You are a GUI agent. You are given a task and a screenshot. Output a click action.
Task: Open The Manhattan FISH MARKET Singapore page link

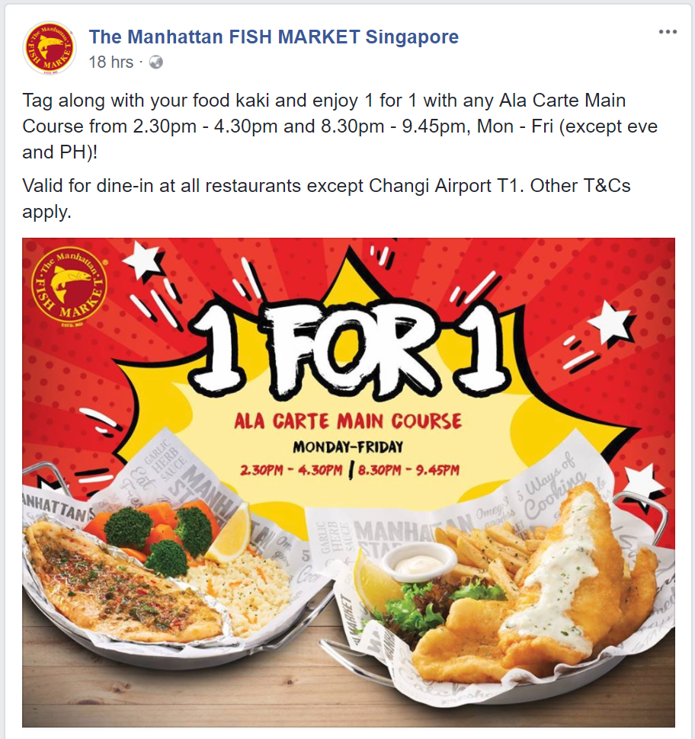tap(274, 37)
